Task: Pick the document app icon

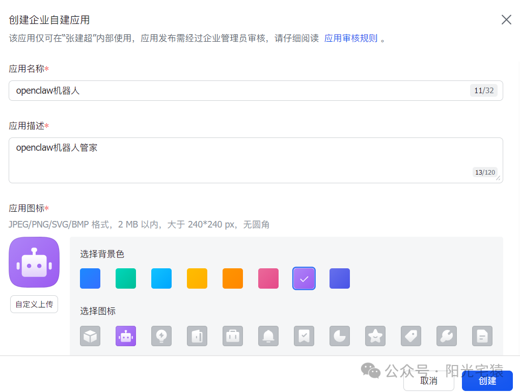Action: pyautogui.click(x=482, y=336)
